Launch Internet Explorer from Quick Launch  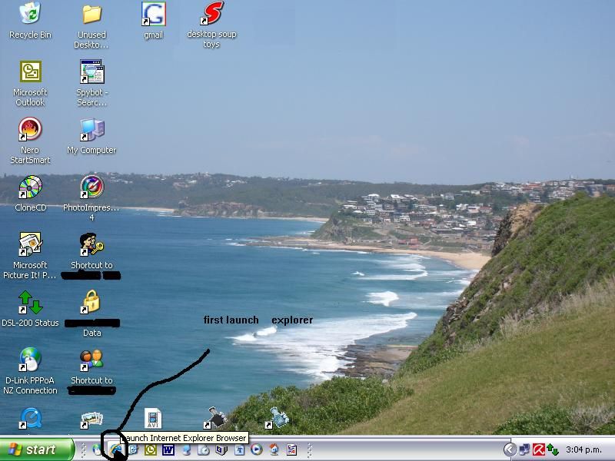[115, 449]
